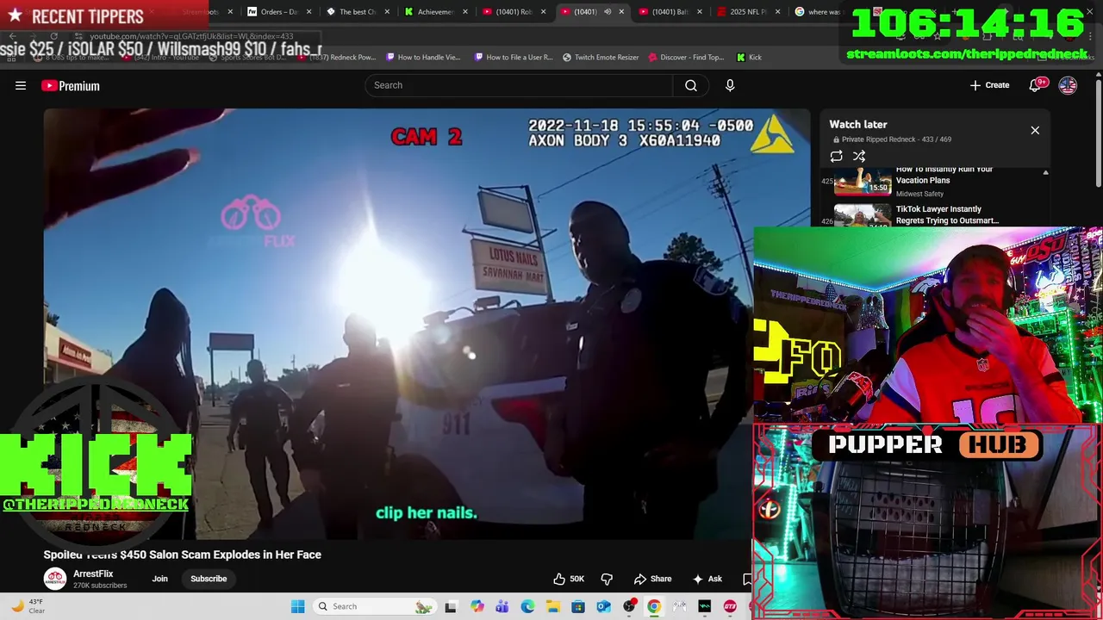Click Create button in YouTube header
The image size is (1103, 620).
989,85
